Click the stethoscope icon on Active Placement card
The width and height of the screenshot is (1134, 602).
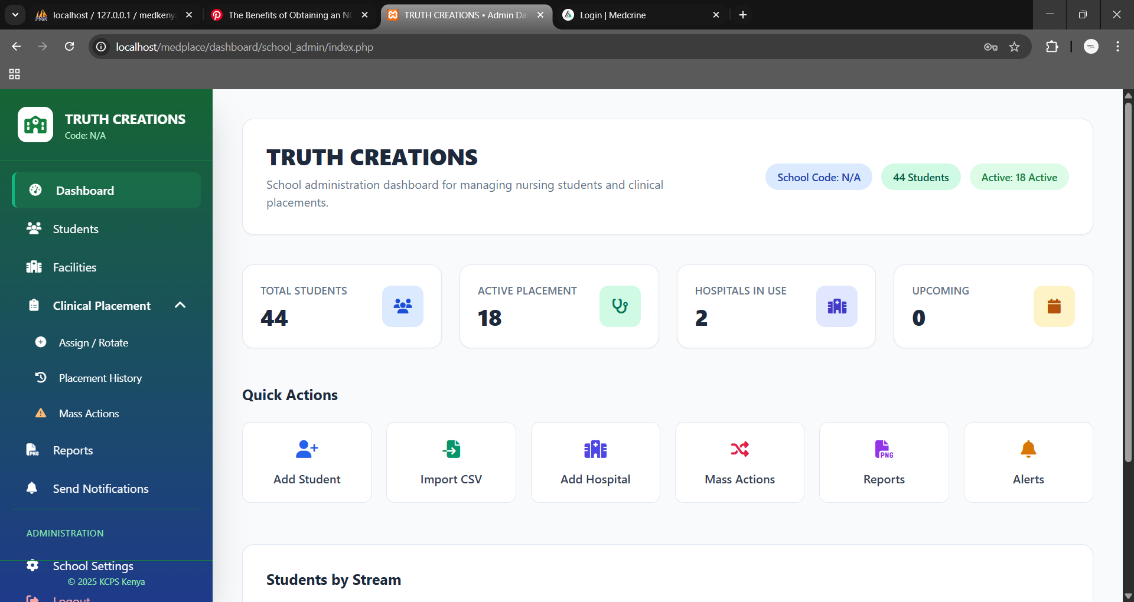pos(620,306)
